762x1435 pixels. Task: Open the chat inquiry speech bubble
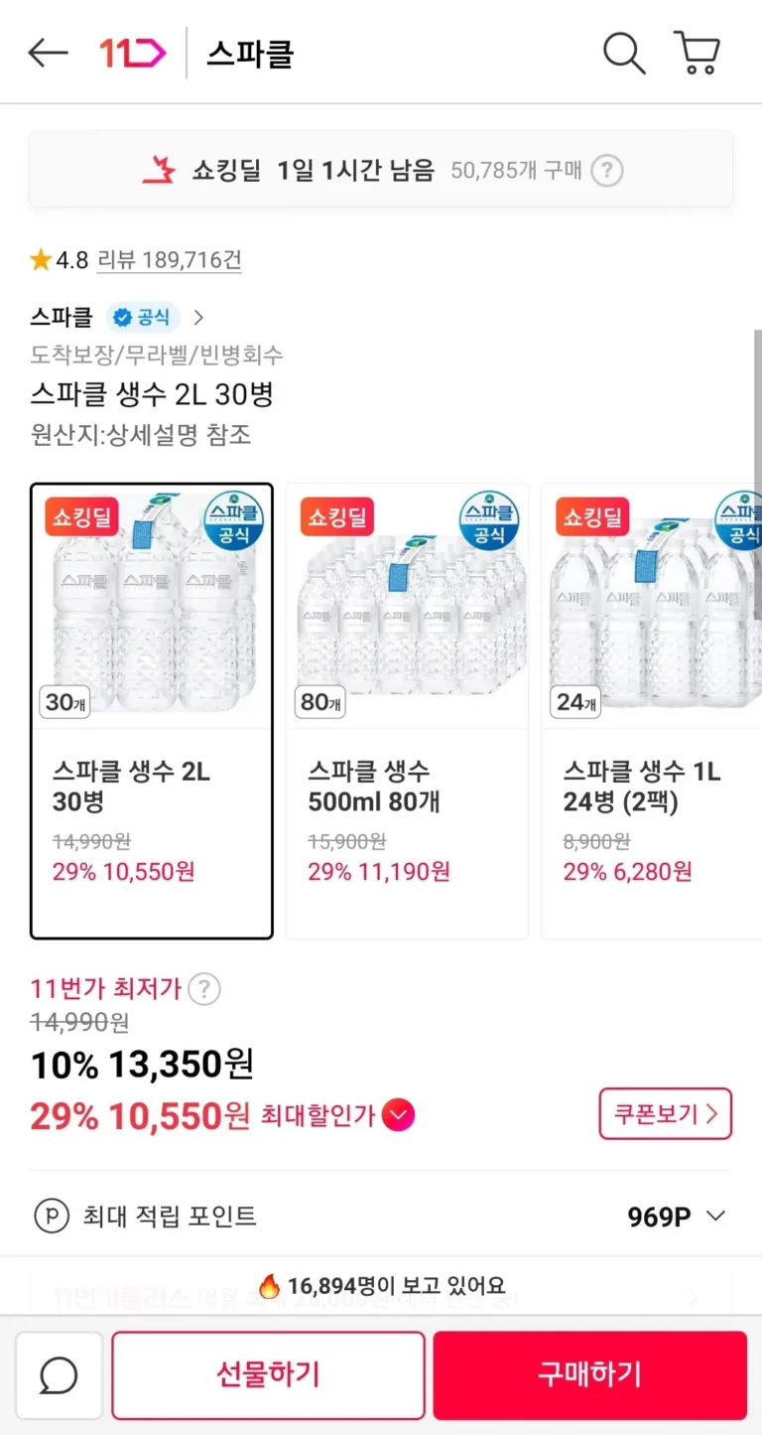point(60,1374)
